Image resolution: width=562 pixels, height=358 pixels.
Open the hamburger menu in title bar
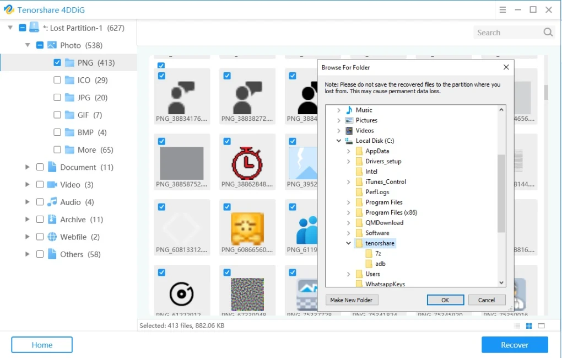click(502, 10)
